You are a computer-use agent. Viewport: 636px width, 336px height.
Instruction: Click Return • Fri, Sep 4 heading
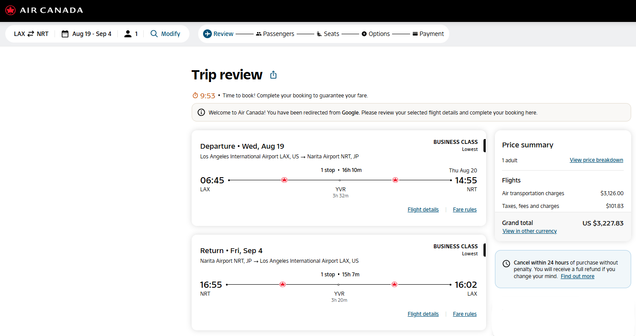231,251
